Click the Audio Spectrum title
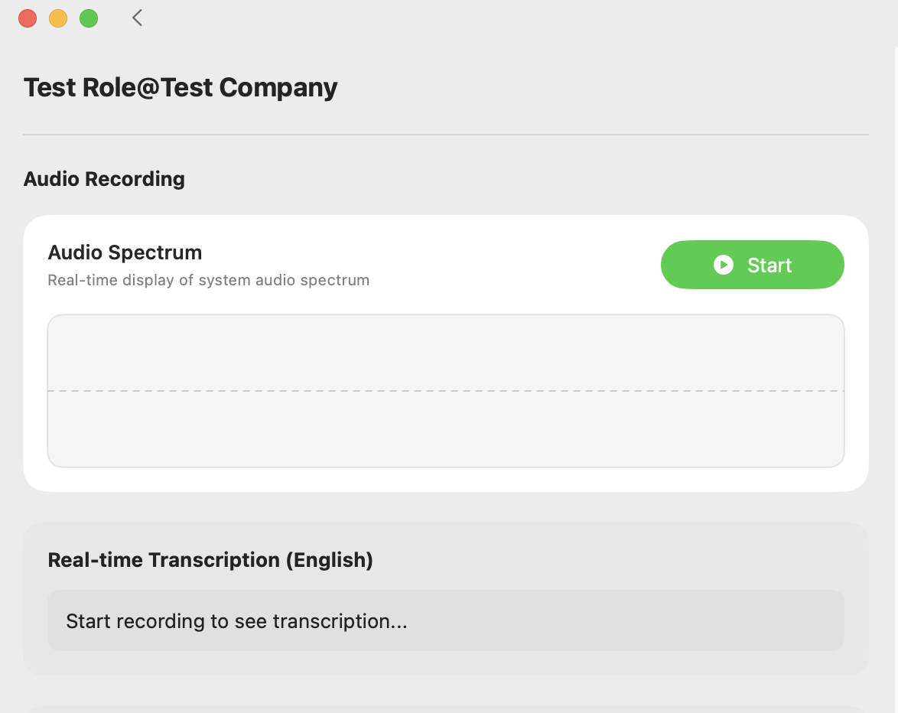Screen dimensions: 898x713 point(125,252)
